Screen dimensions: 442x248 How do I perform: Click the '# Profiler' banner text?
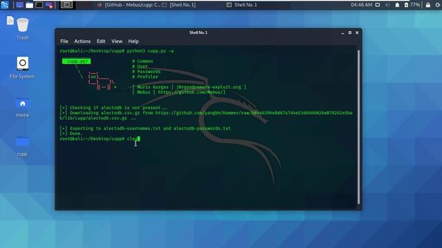pos(145,76)
